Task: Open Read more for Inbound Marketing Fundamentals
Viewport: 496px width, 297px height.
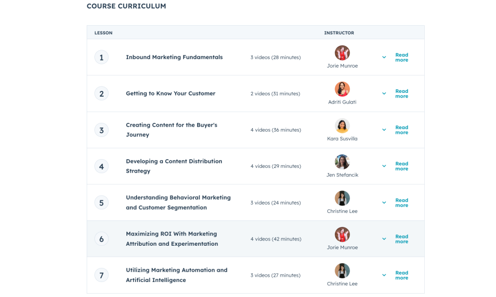Action: (x=401, y=57)
